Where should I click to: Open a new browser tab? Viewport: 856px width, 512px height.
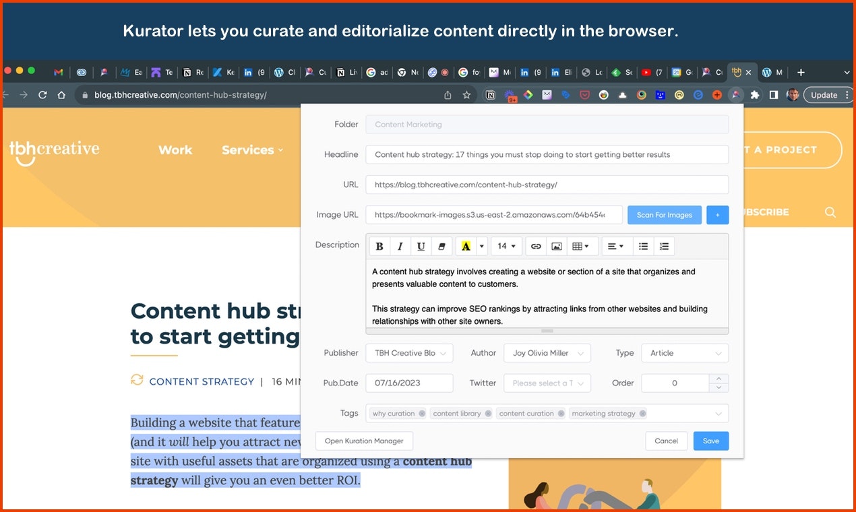click(x=801, y=72)
